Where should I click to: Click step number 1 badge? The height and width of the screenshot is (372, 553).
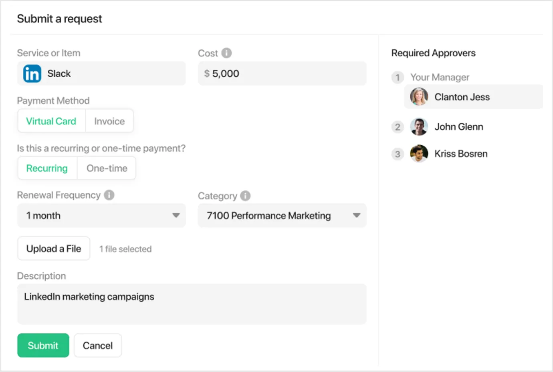click(x=398, y=77)
